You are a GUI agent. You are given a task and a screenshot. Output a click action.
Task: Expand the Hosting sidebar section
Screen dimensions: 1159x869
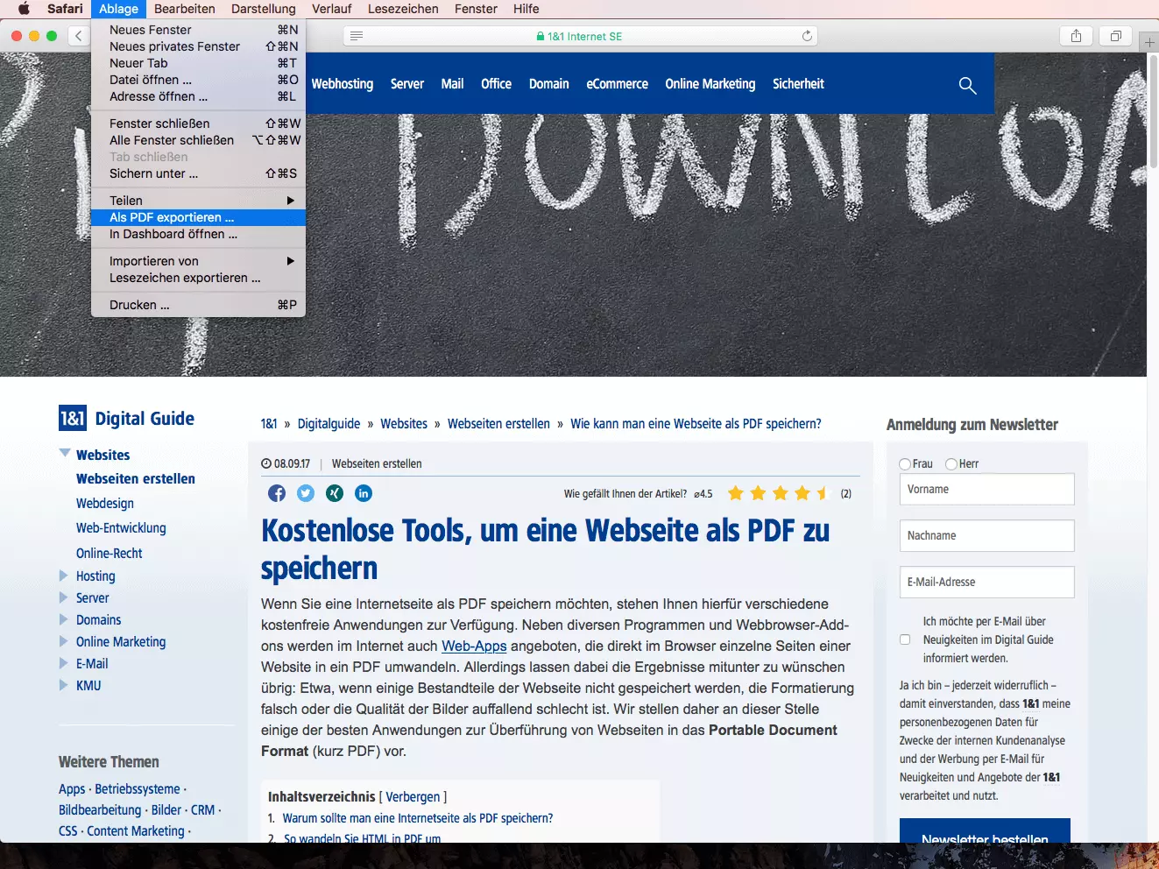click(x=63, y=576)
